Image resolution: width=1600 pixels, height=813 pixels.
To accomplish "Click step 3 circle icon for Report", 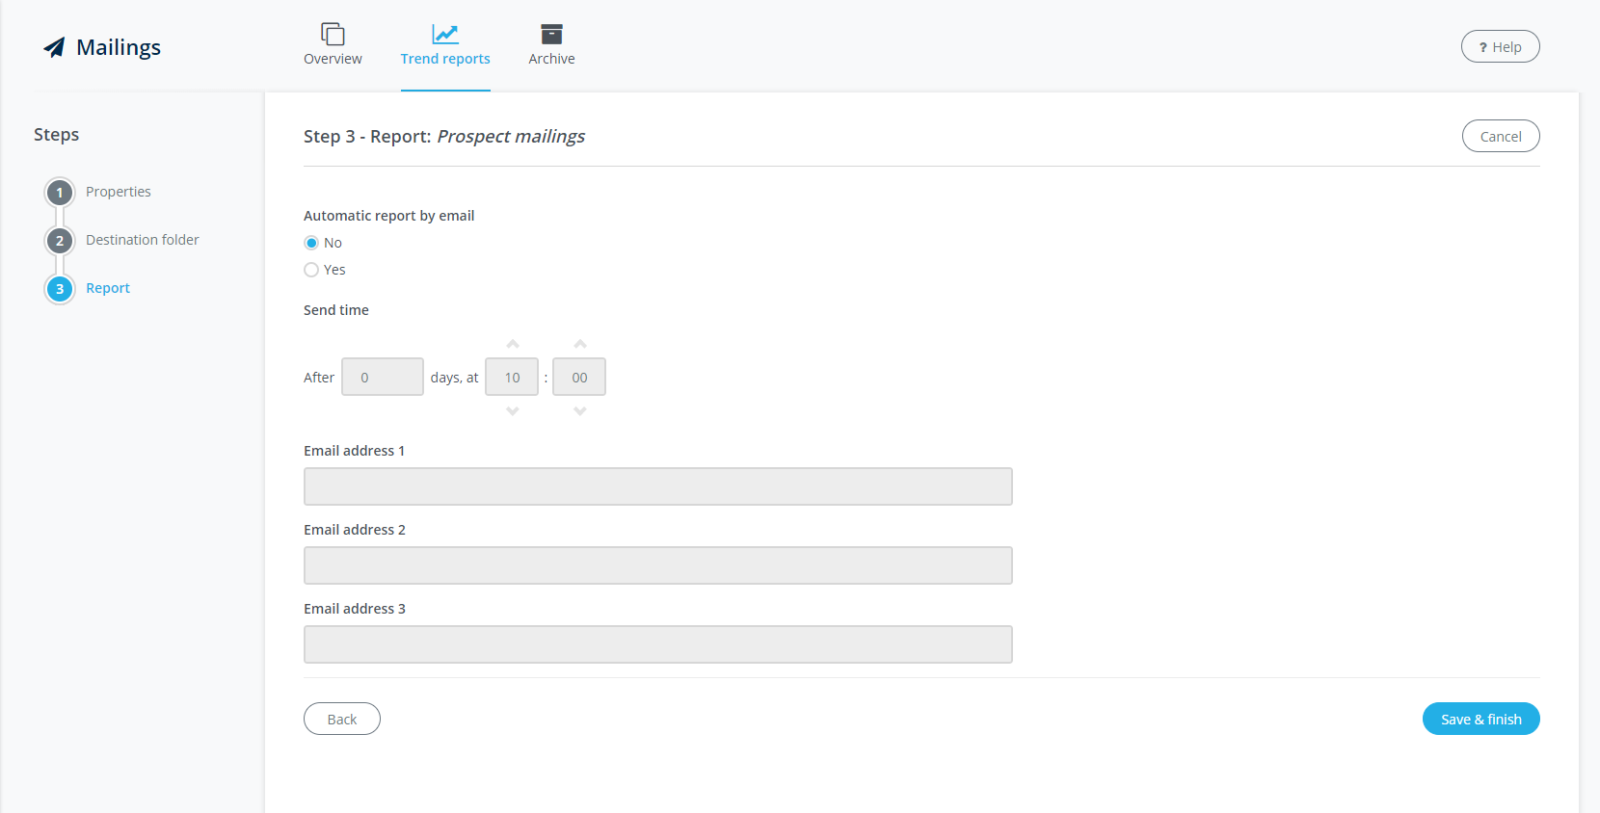I will click(60, 289).
